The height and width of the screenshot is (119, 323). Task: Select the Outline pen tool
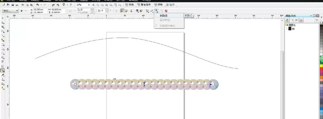click(x=3, y=79)
